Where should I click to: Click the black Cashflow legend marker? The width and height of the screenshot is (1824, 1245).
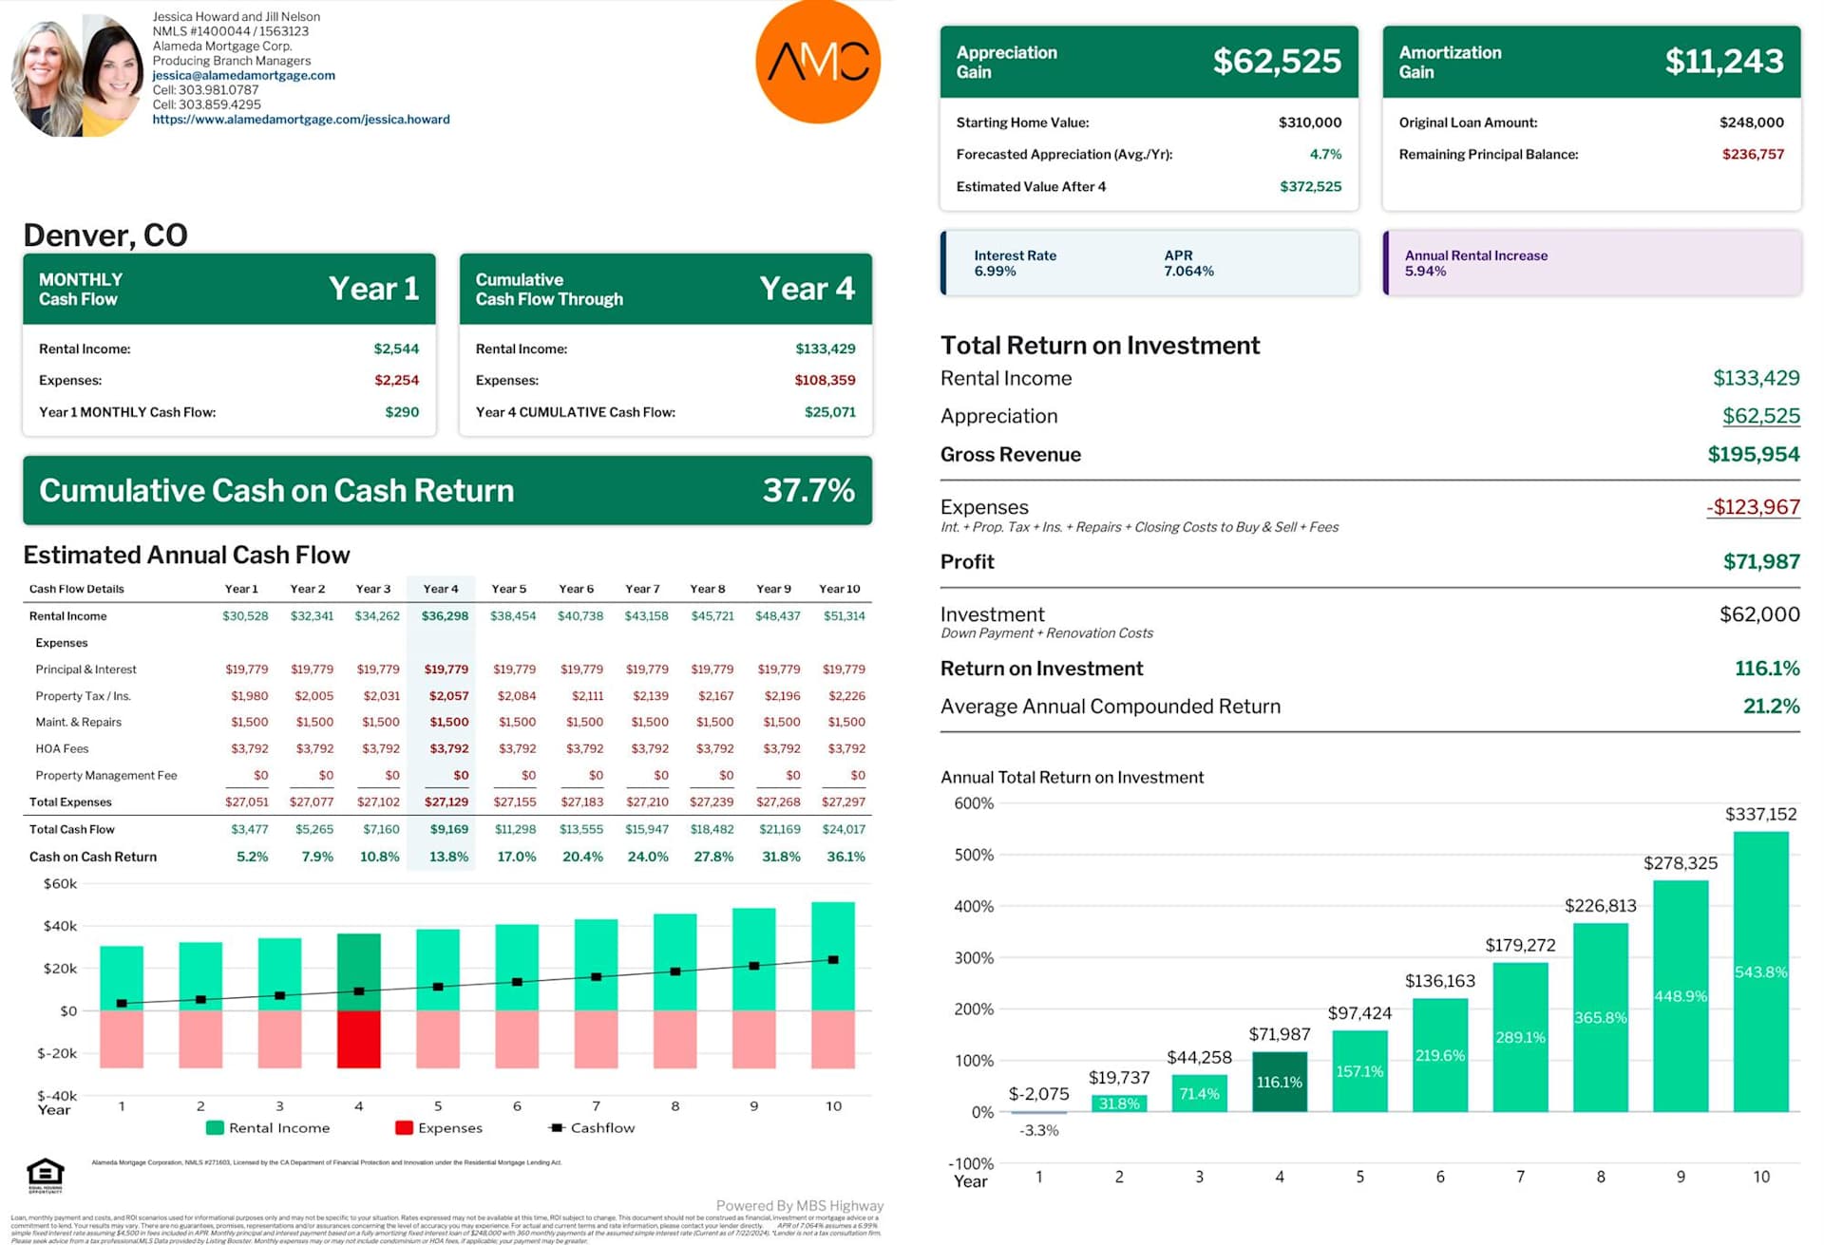tap(556, 1128)
